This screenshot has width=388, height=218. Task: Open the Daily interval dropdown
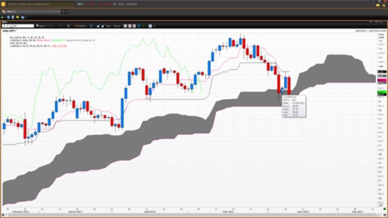[109, 26]
